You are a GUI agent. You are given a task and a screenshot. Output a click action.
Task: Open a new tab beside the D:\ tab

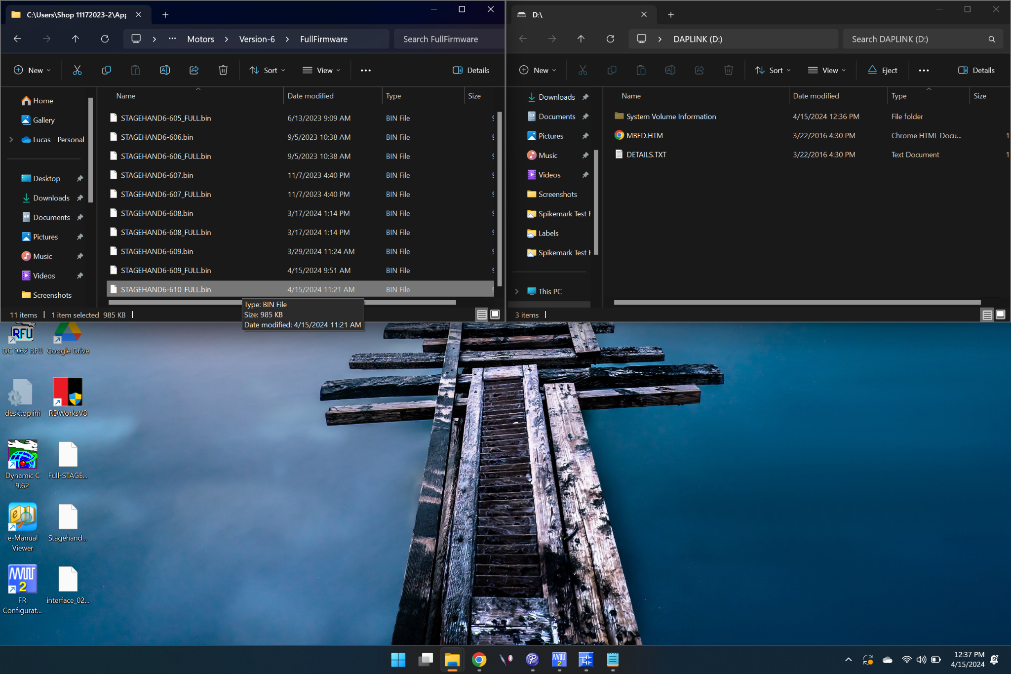670,15
